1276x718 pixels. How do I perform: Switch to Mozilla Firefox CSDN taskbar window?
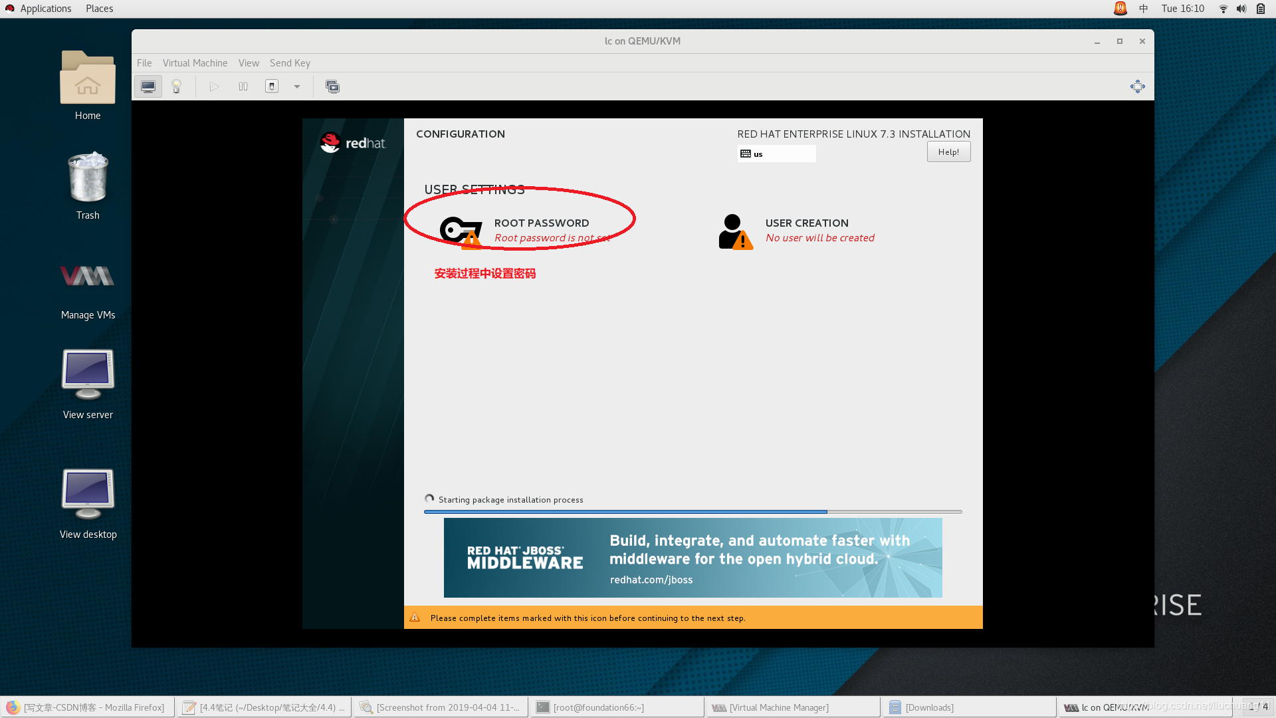coord(88,707)
